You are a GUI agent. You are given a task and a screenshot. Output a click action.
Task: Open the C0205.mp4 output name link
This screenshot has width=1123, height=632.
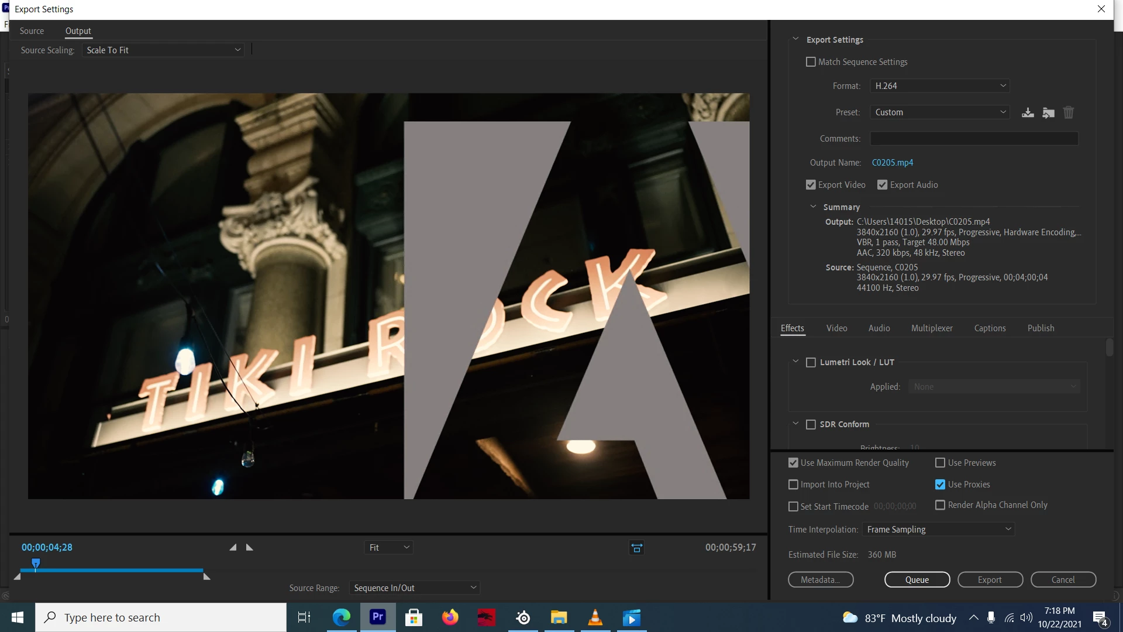click(892, 163)
